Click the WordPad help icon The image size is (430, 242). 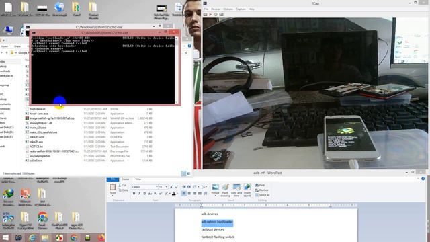pos(423,179)
